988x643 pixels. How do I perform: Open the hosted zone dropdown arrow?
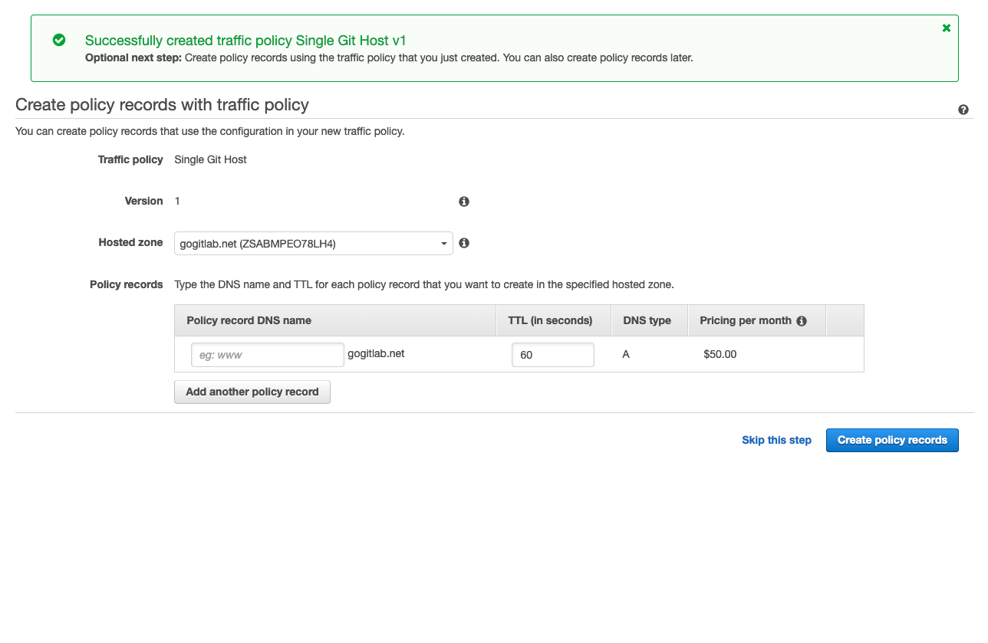pos(443,242)
